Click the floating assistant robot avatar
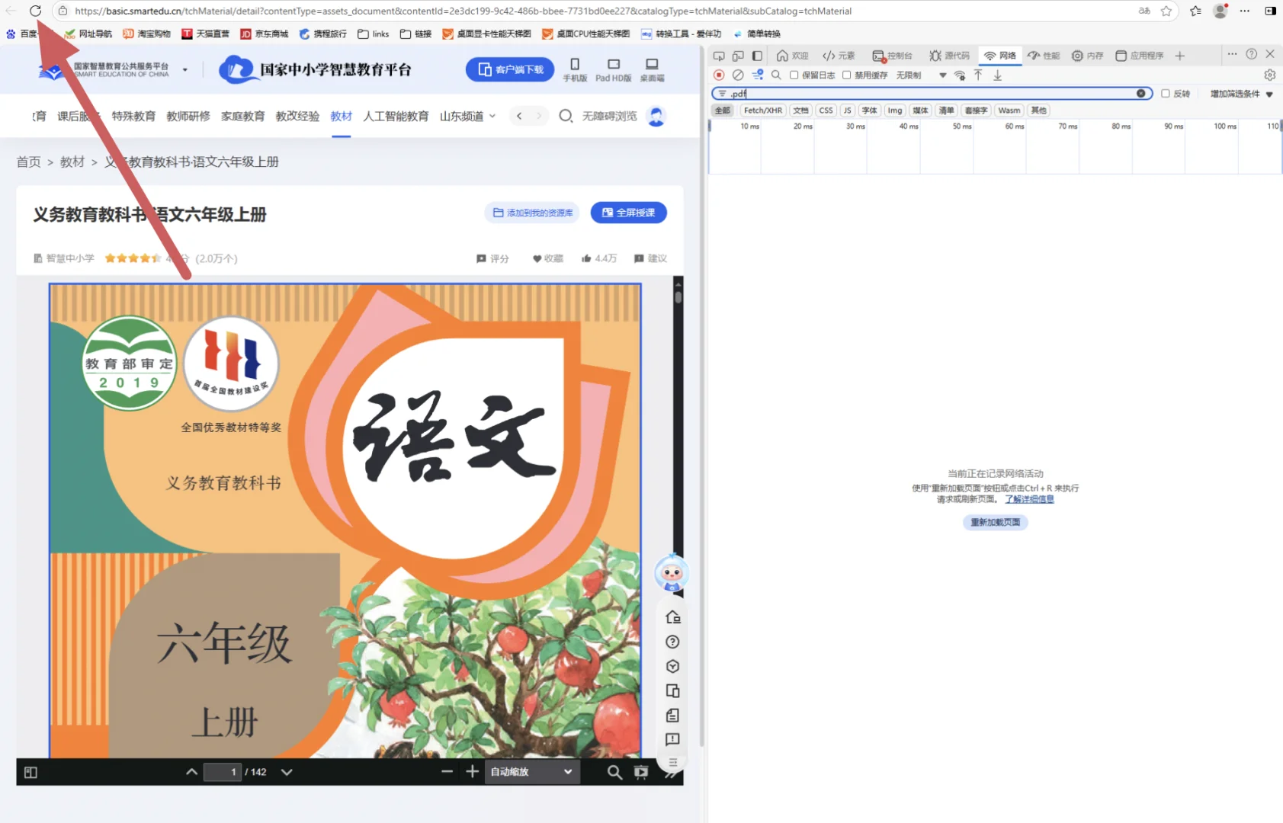The height and width of the screenshot is (823, 1283). (x=672, y=574)
